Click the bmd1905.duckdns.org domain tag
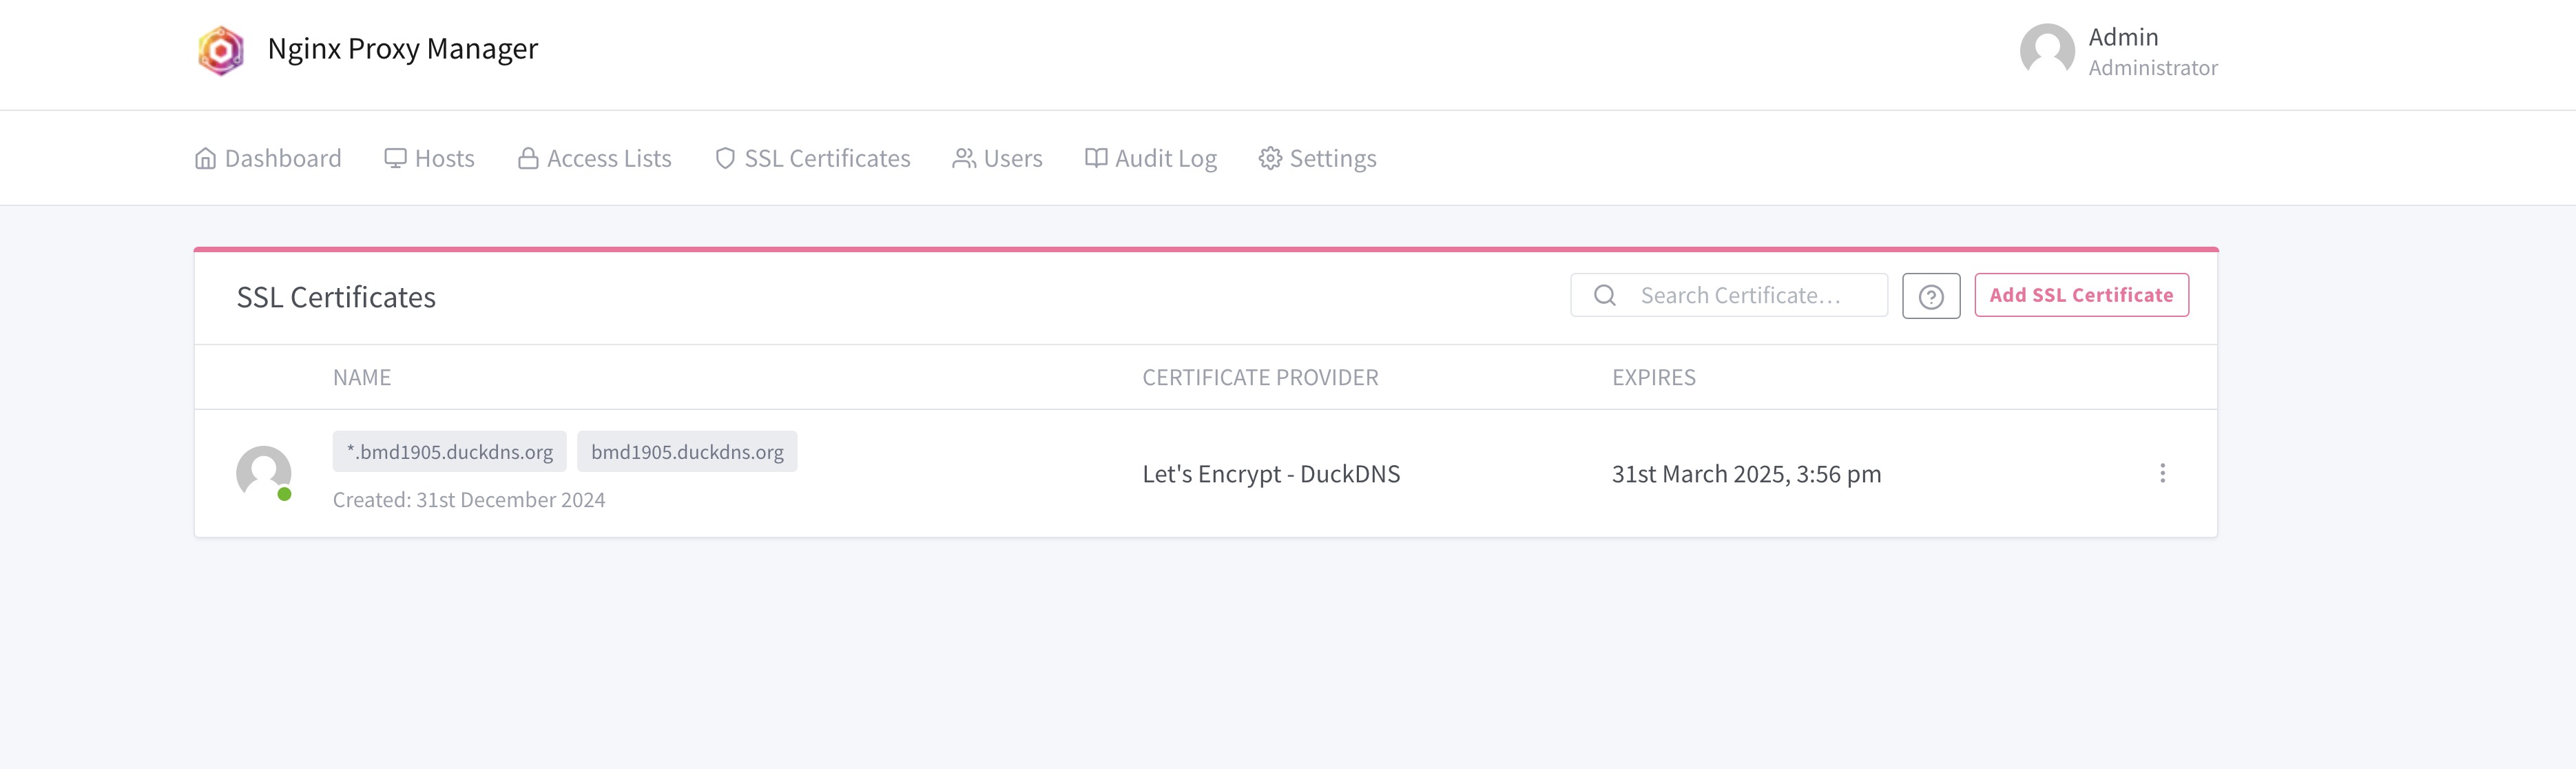2576x769 pixels. point(687,450)
